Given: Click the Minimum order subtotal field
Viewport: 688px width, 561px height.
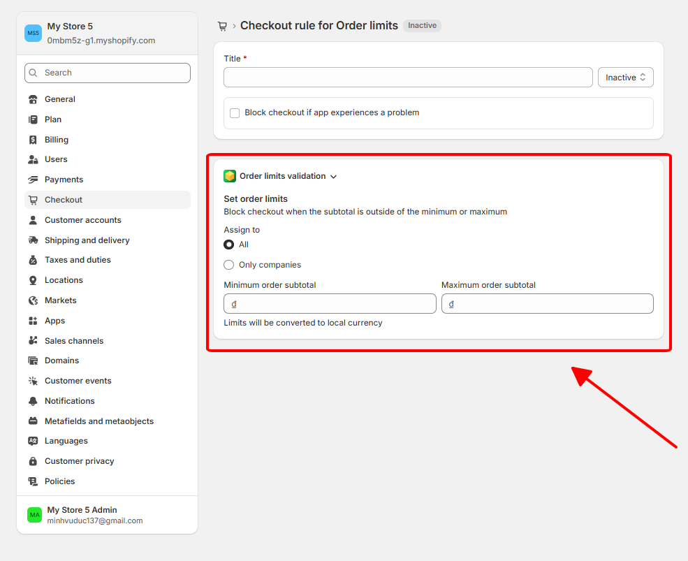Looking at the screenshot, I should [x=330, y=304].
